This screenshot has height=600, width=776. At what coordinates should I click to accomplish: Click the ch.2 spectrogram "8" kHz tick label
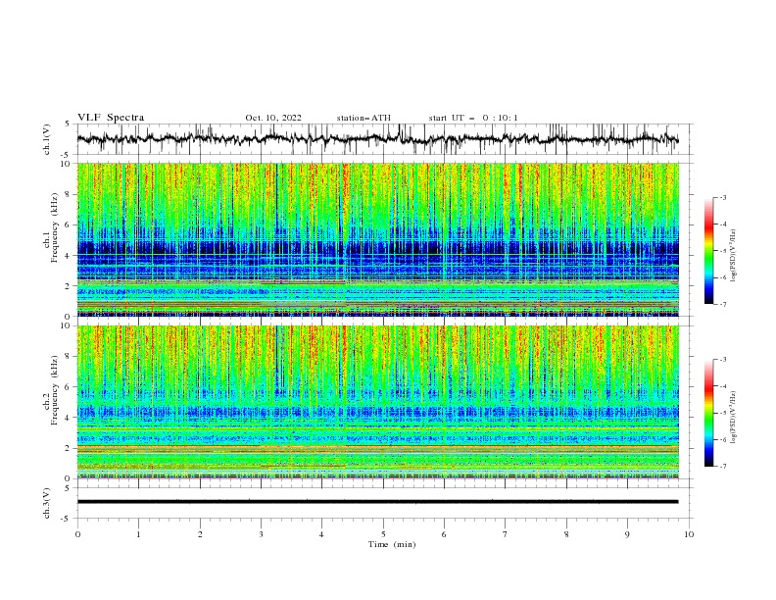click(69, 357)
